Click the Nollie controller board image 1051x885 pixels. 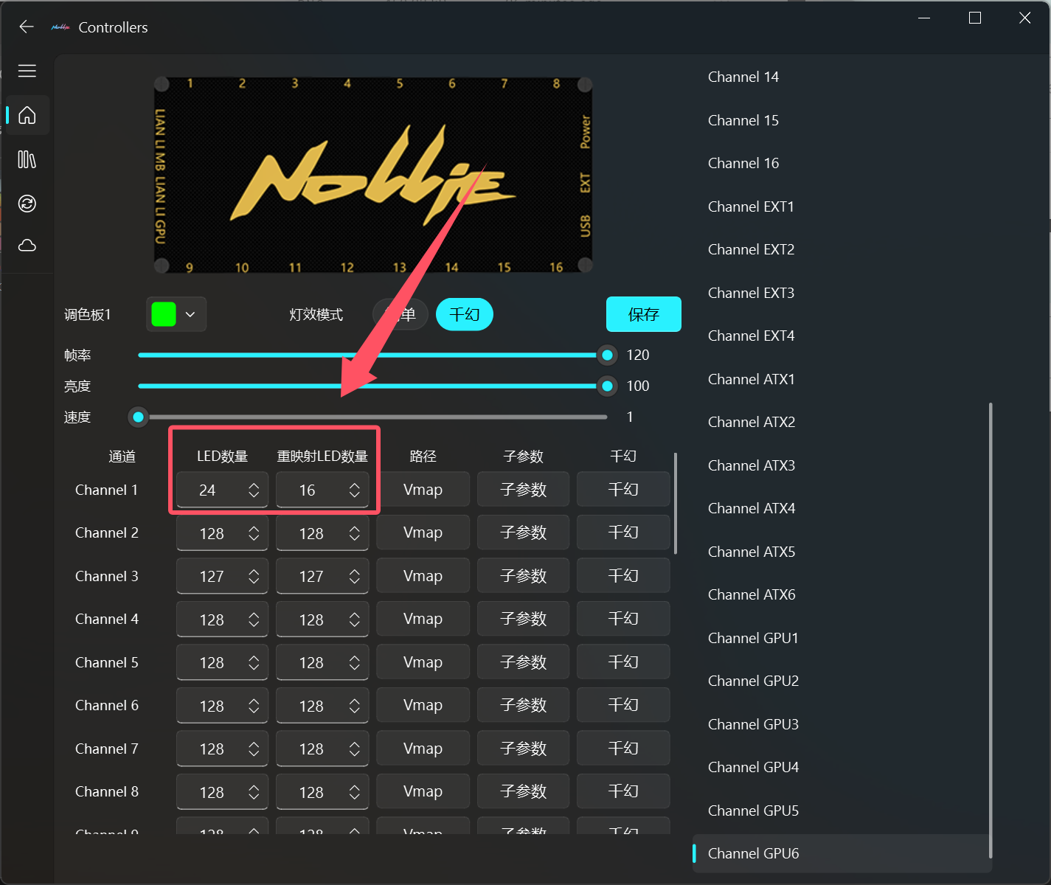[x=373, y=175]
